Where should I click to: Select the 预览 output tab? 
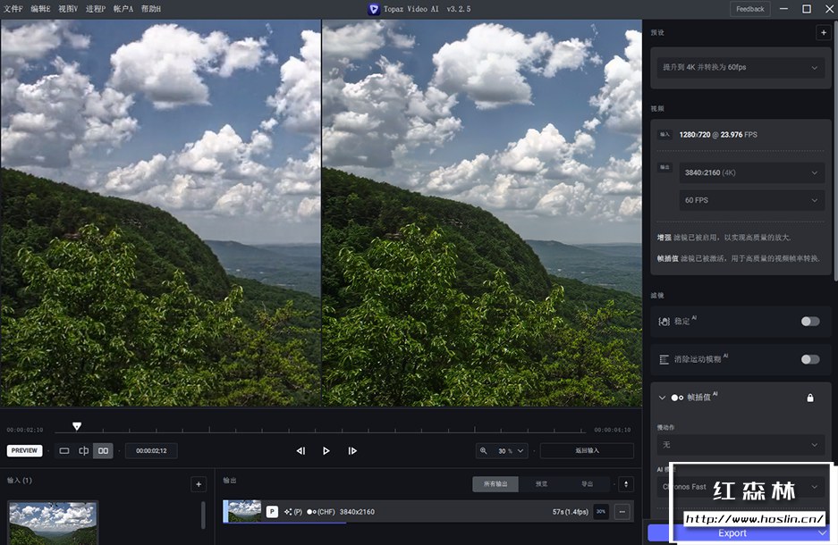tap(541, 484)
